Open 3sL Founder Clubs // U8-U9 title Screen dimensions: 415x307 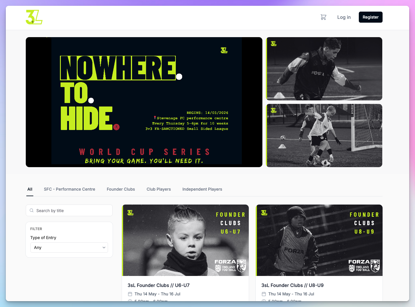(x=292, y=285)
